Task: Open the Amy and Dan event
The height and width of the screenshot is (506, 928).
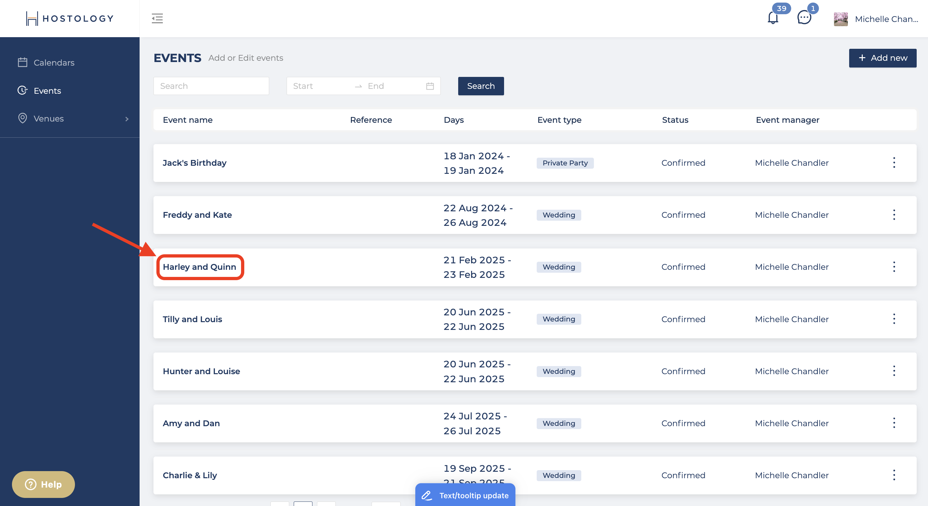Action: point(191,423)
